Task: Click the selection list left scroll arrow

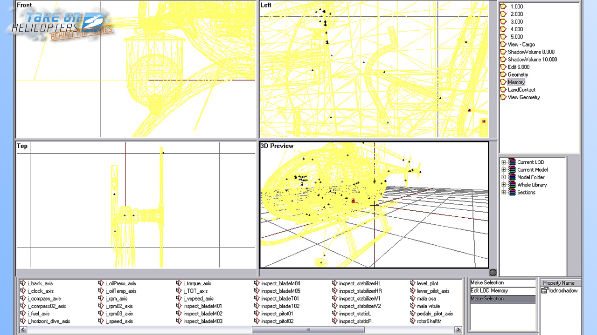Action: (x=23, y=330)
